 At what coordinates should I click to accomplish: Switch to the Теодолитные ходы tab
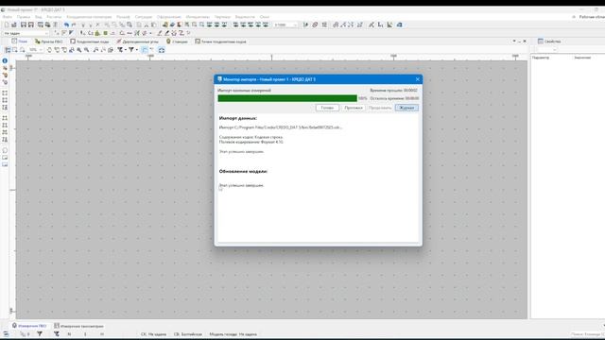coord(90,42)
